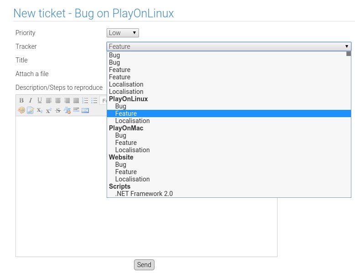355x273 pixels.
Task: Click the Send button
Action: click(144, 265)
